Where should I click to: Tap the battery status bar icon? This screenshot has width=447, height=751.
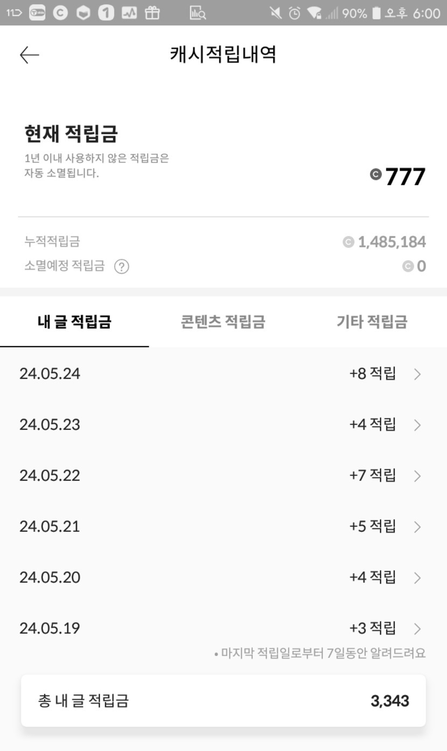pos(376,13)
